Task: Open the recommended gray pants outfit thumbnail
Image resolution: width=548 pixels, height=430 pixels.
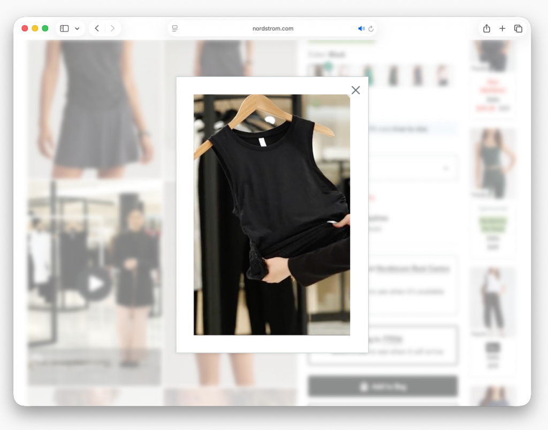Action: (x=492, y=302)
